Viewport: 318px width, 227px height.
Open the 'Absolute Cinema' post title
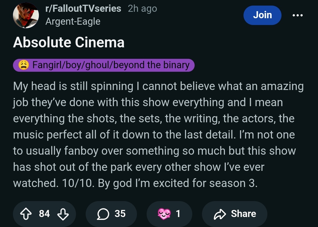coord(69,43)
